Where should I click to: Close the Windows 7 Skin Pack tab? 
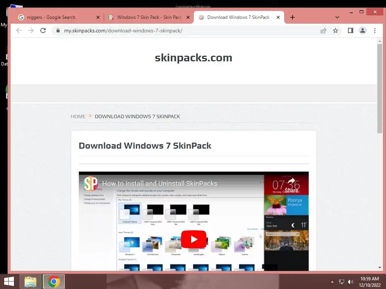[x=188, y=17]
